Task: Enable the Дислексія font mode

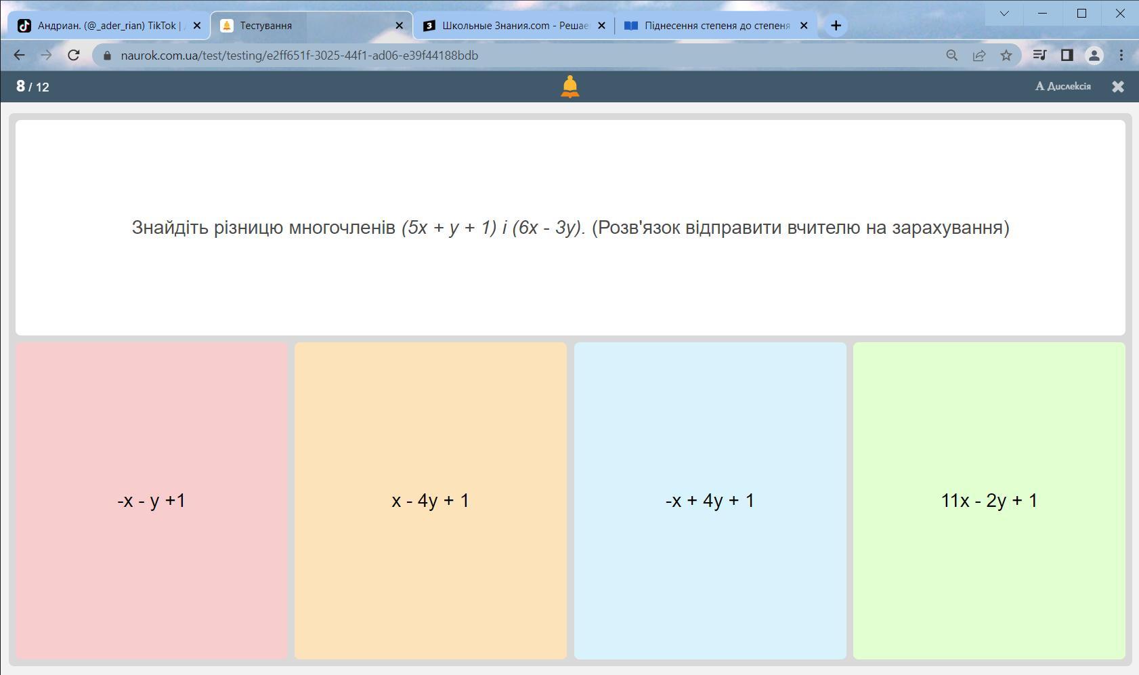Action: coord(1062,87)
